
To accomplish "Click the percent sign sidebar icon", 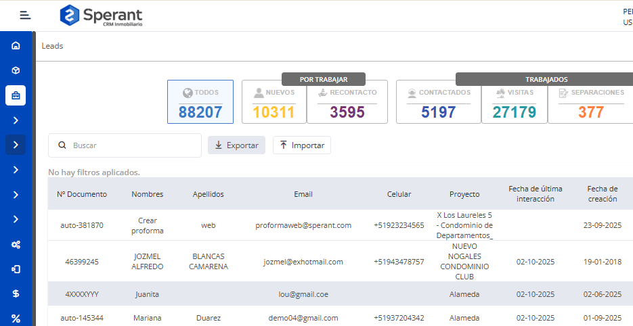I will click(16, 318).
